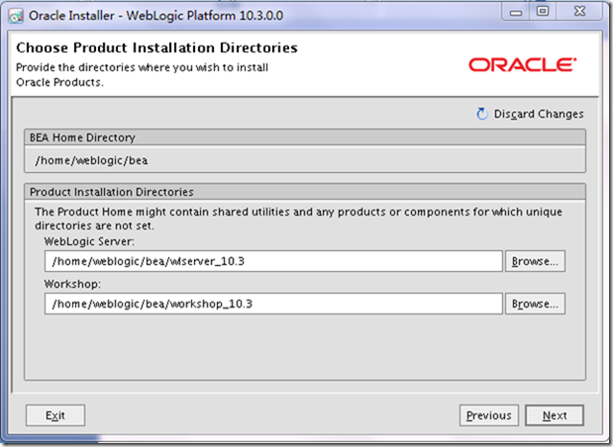Maximize the Oracle Installer window
The height and width of the screenshot is (447, 613).
[x=543, y=12]
